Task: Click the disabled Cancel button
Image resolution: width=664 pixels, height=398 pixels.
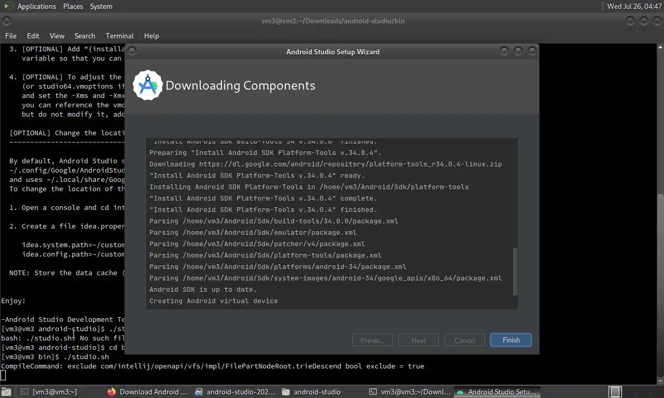Action: pos(465,340)
